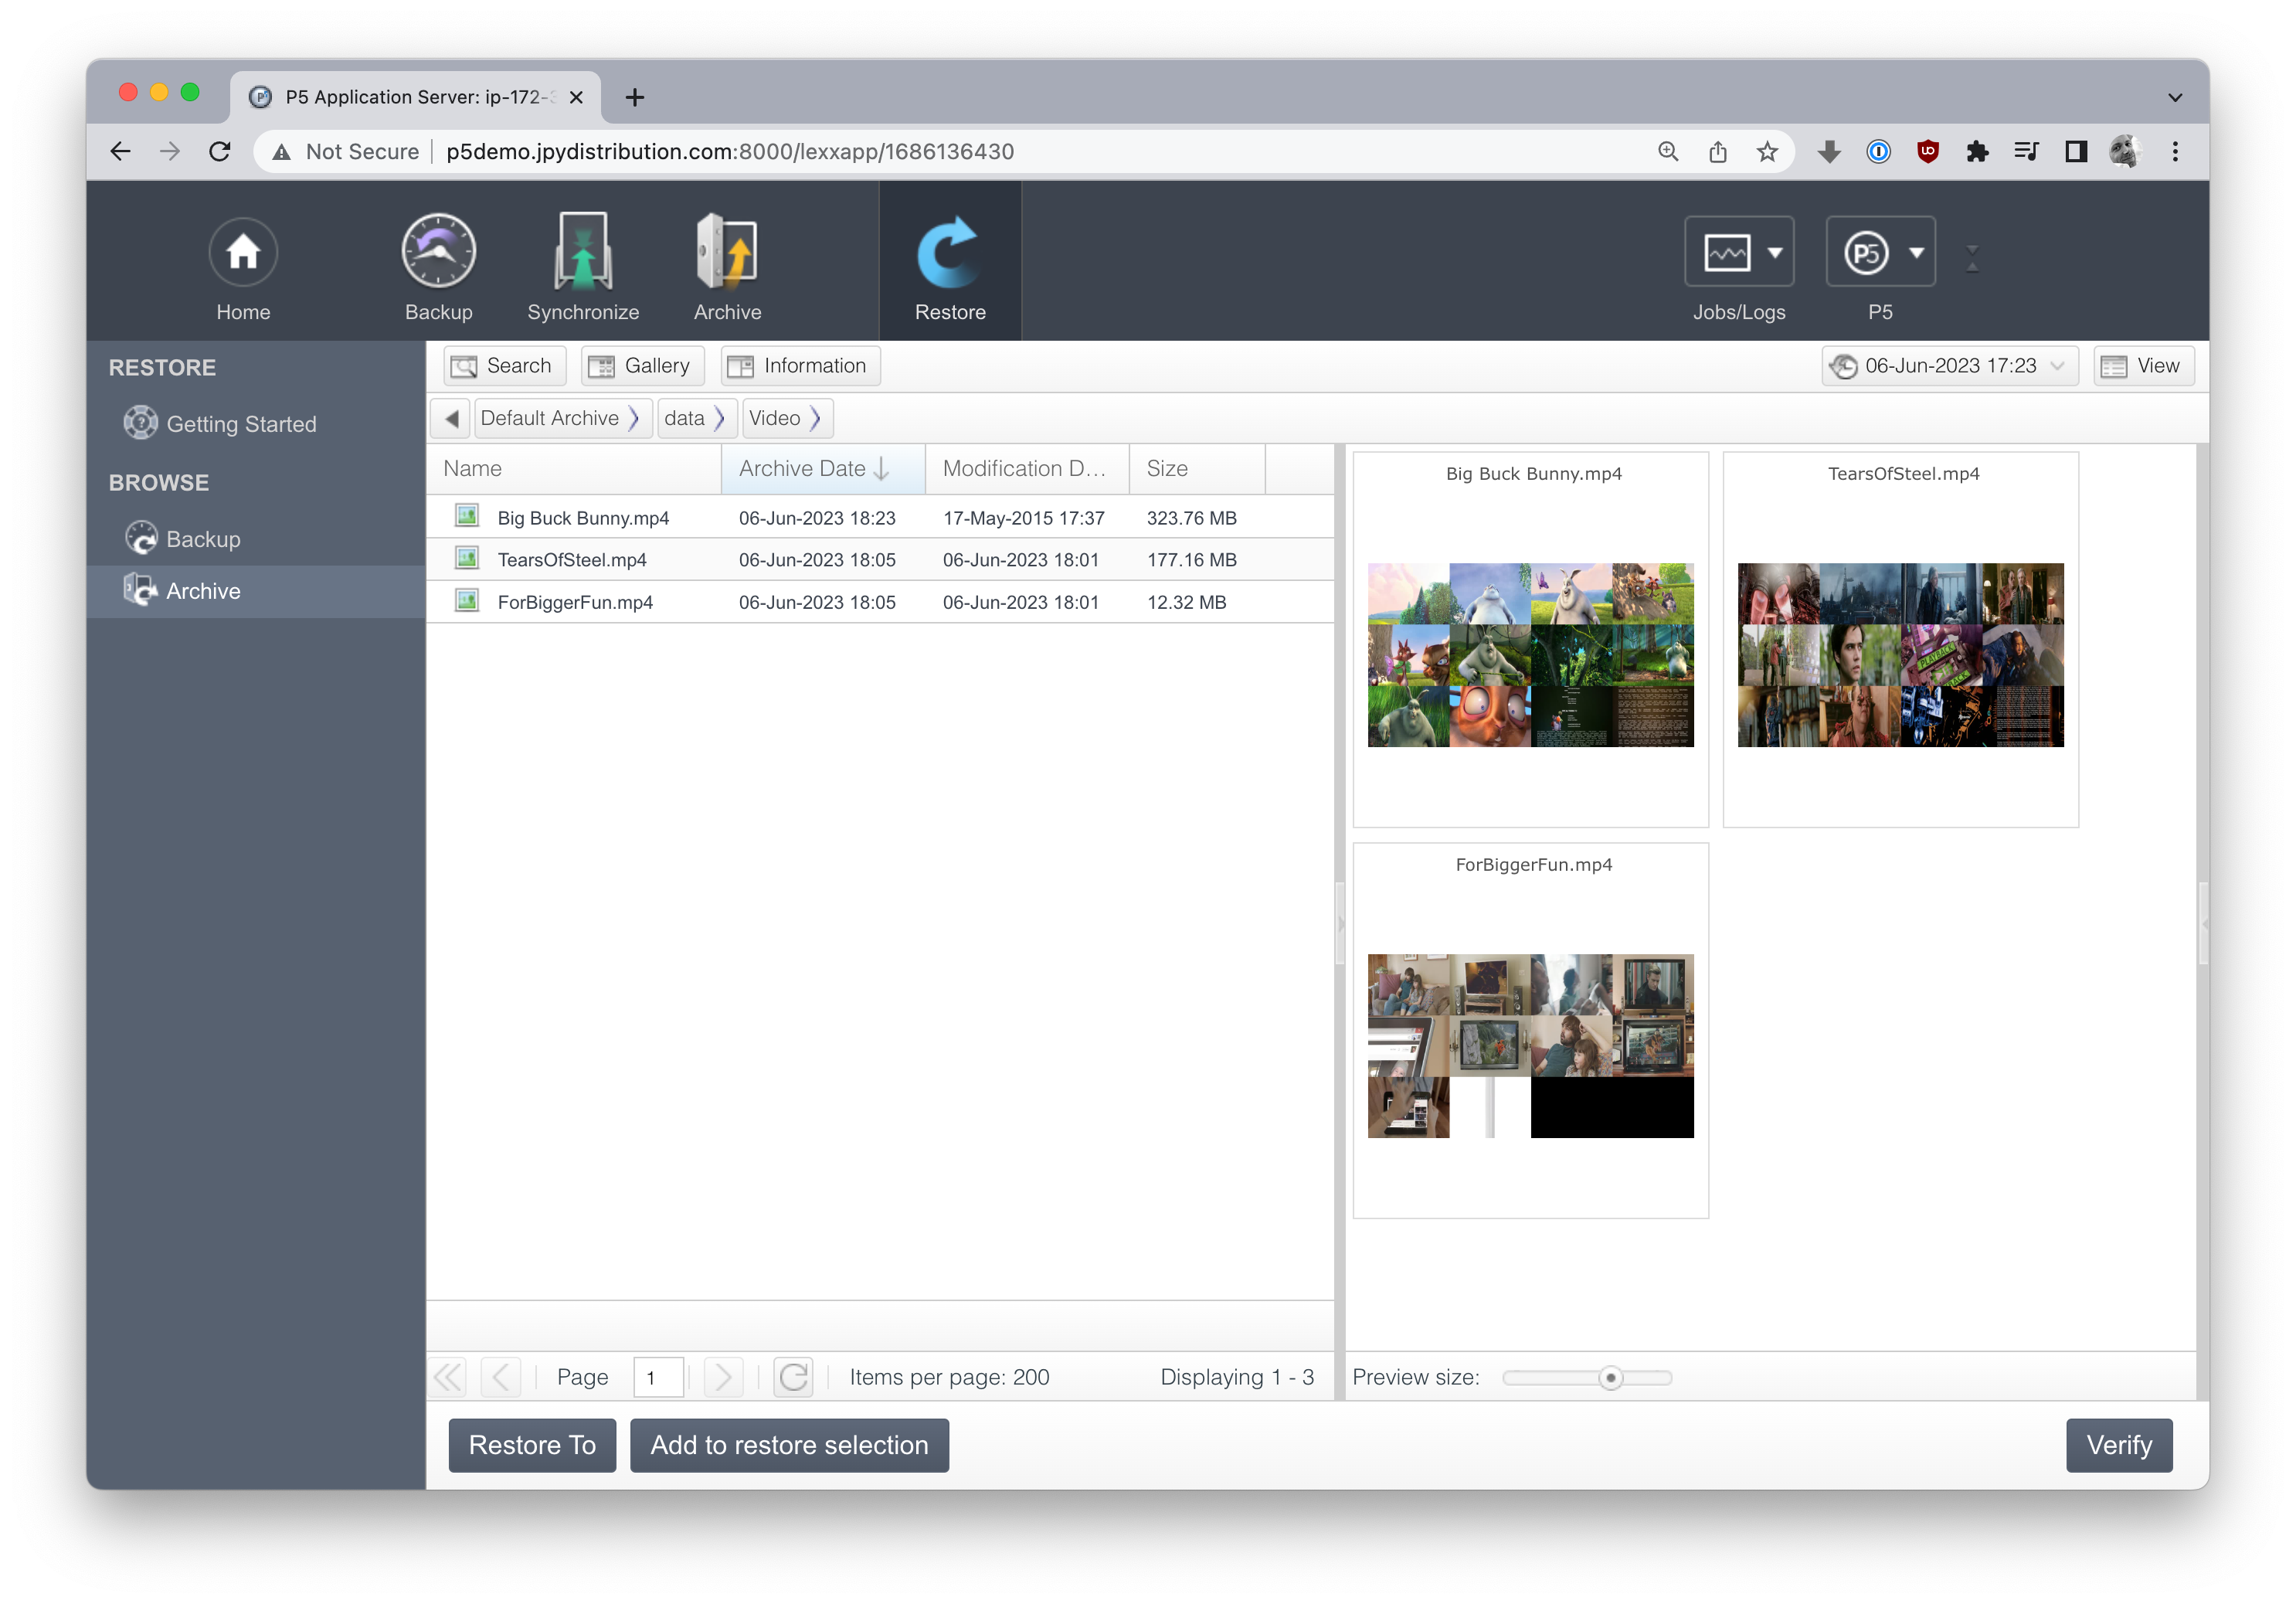The image size is (2296, 1604).
Task: Click the page number field
Action: click(x=658, y=1377)
